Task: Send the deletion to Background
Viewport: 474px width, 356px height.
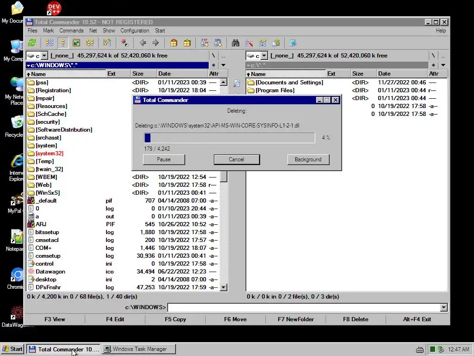Action: [x=308, y=159]
